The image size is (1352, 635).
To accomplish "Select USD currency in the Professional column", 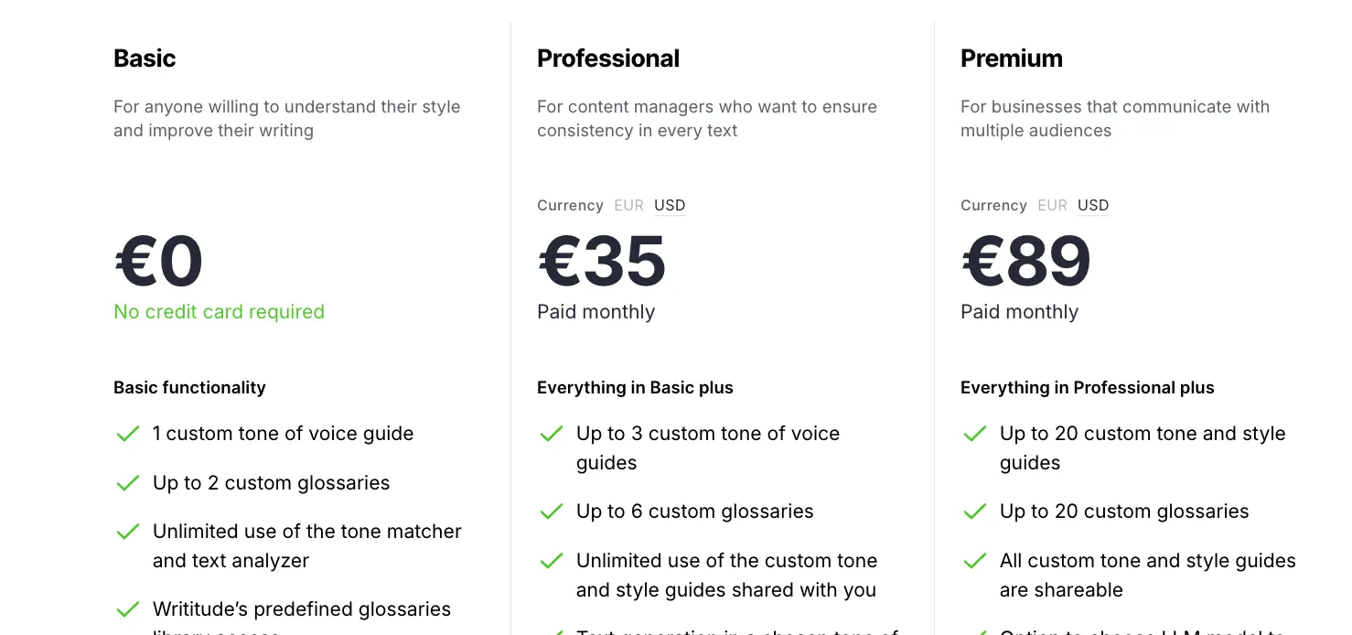I will 670,205.
